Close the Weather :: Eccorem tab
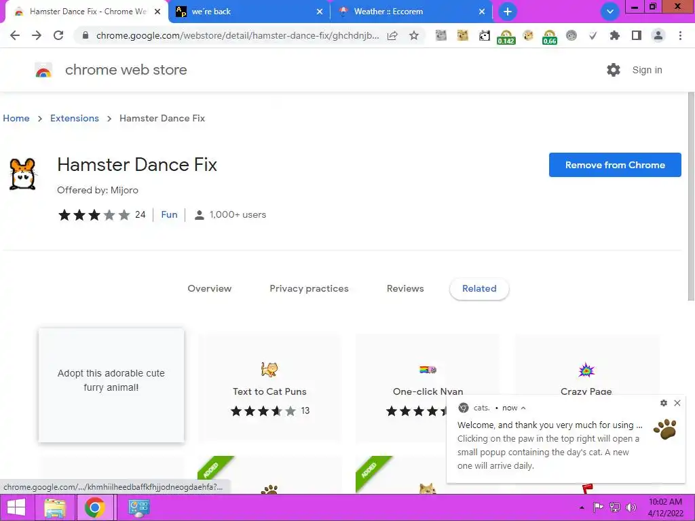Image resolution: width=695 pixels, height=521 pixels. pos(482,12)
